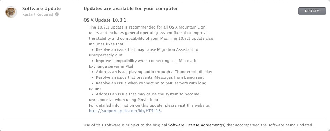Open the Software License Agreement(s) link
The width and height of the screenshot is (330, 131).
point(197,125)
